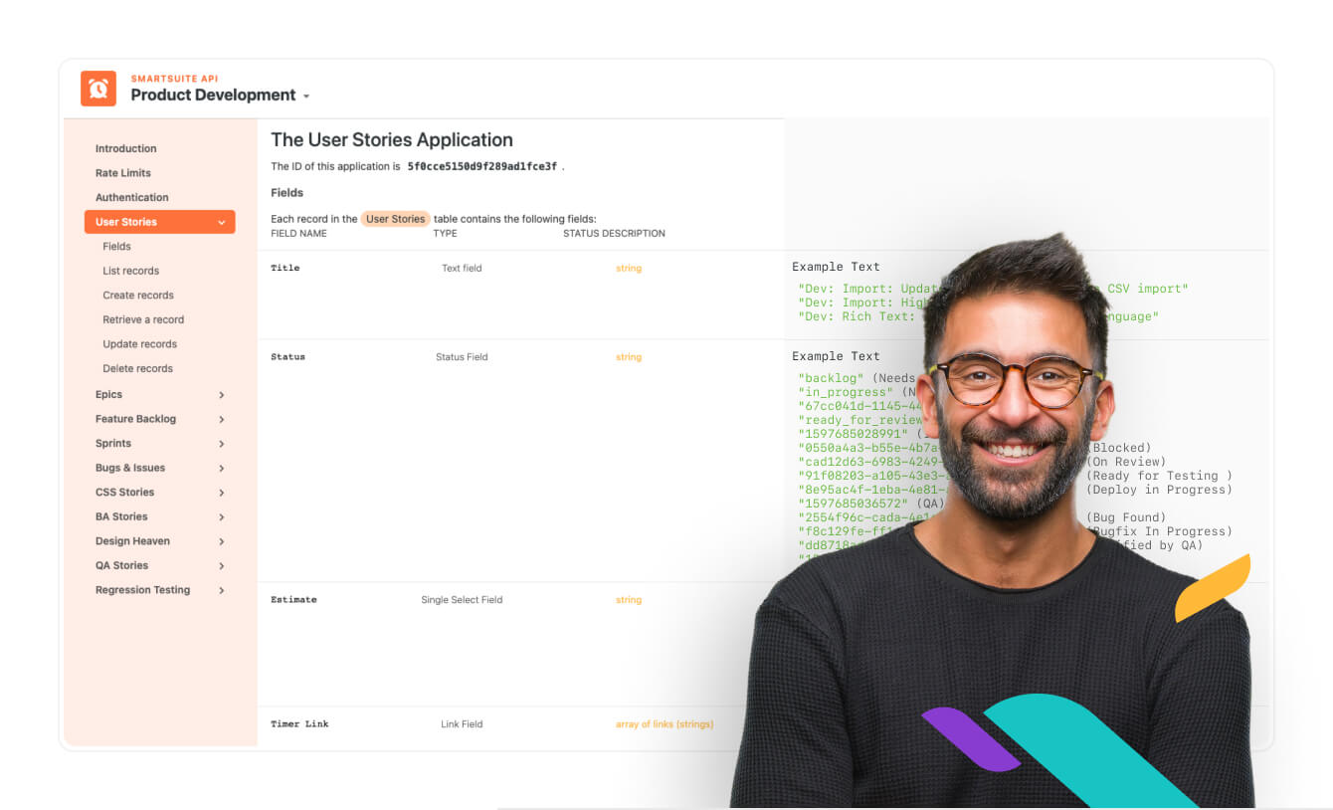The image size is (1333, 810).
Task: Expand the BA Stories chevron
Action: click(221, 516)
